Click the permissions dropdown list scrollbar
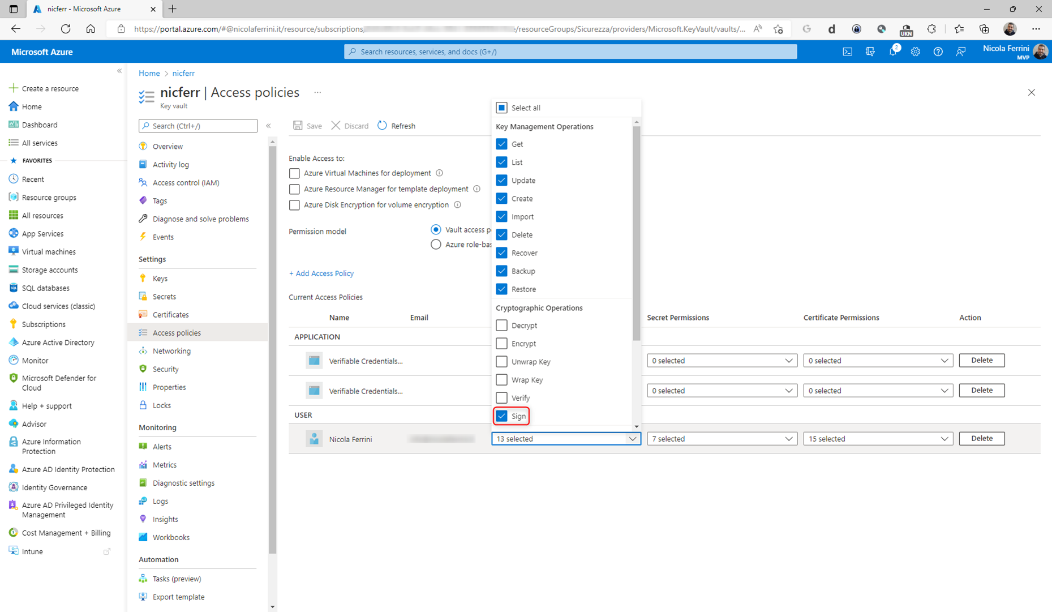This screenshot has width=1052, height=612. coord(637,232)
